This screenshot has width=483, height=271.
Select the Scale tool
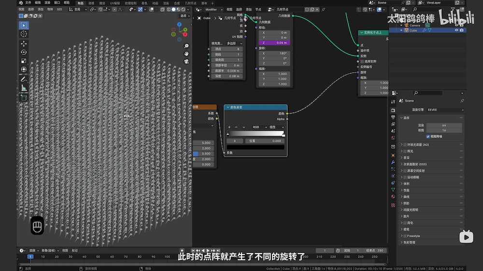24,61
